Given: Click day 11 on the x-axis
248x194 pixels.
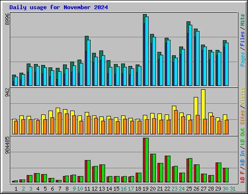Looking at the screenshot, I should (x=87, y=189).
